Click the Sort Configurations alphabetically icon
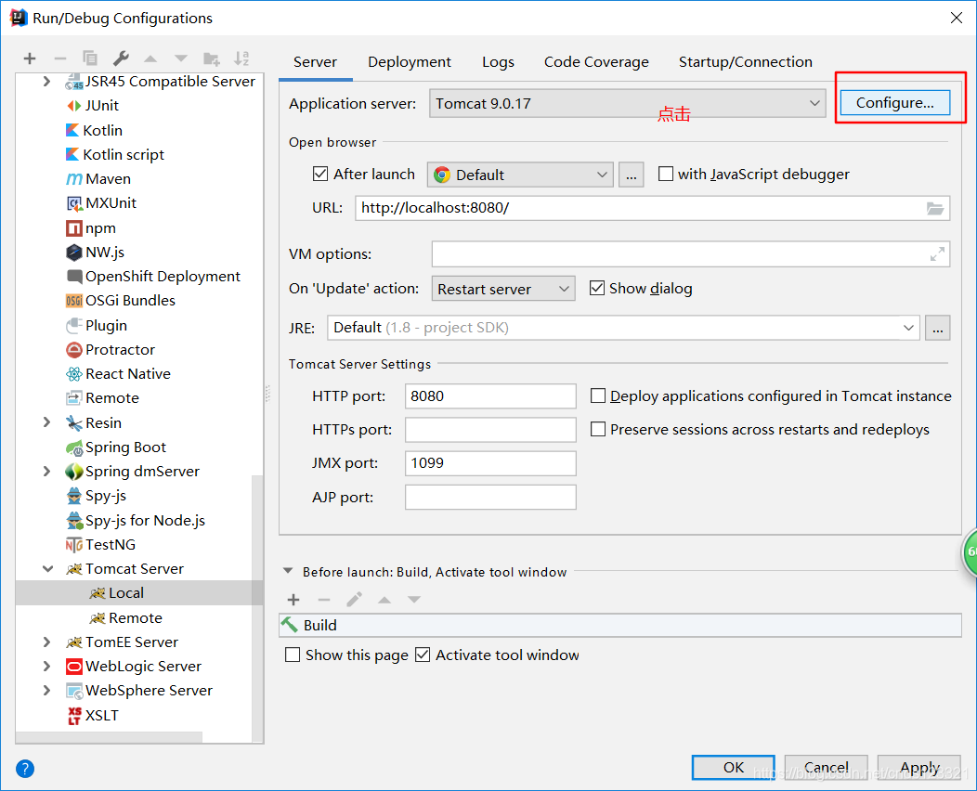Viewport: 977px width, 791px height. [241, 58]
